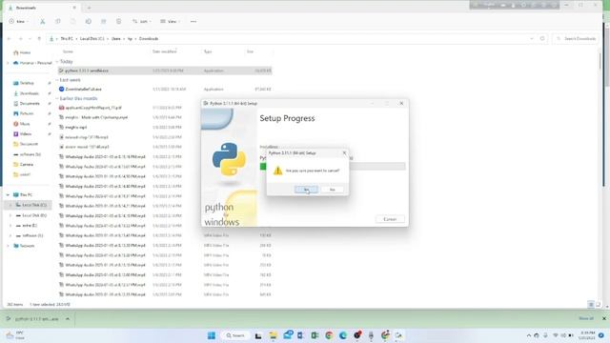Collapse the Today group in file list

pyautogui.click(x=57, y=61)
